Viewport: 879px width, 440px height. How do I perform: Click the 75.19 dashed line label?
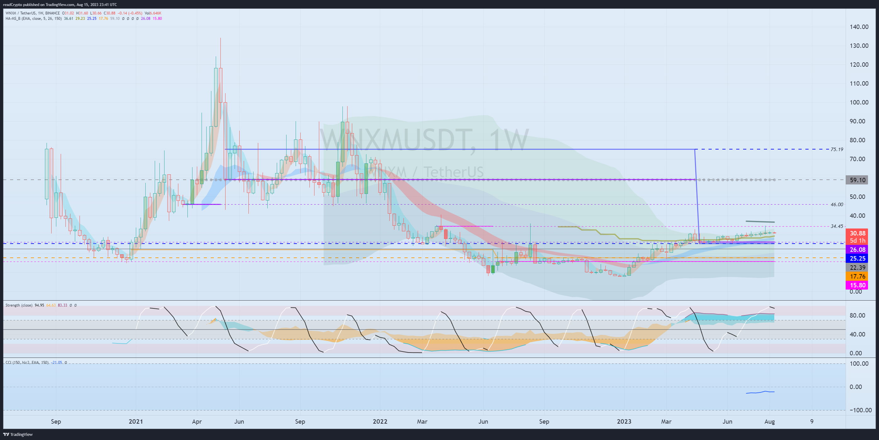pos(837,149)
